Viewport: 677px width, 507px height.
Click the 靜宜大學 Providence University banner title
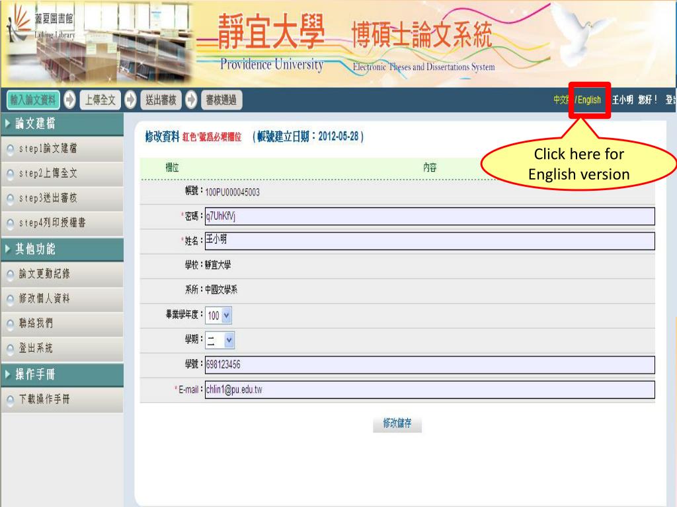pyautogui.click(x=272, y=42)
